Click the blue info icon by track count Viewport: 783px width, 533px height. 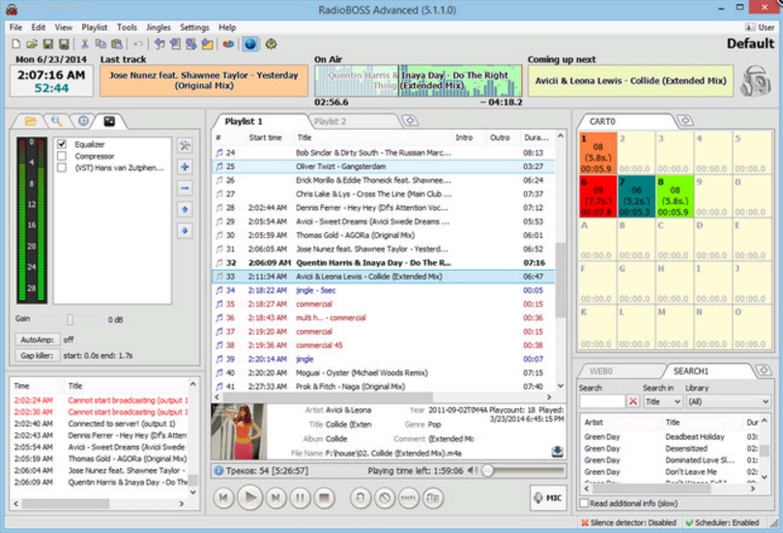(x=218, y=470)
